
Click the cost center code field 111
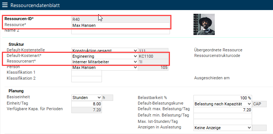tap(153, 51)
